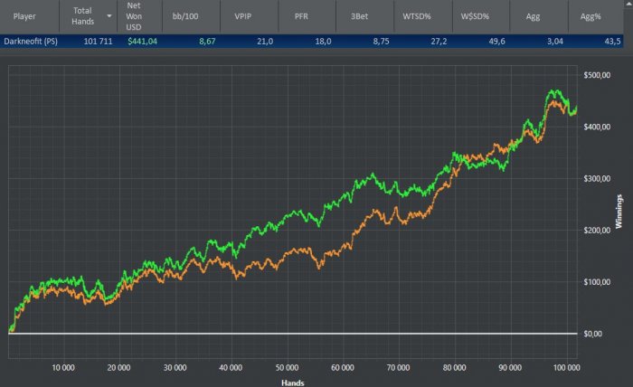Viewport: 633px width, 387px height.
Task: Click the 100 000 hands axis label
Action: (x=566, y=368)
